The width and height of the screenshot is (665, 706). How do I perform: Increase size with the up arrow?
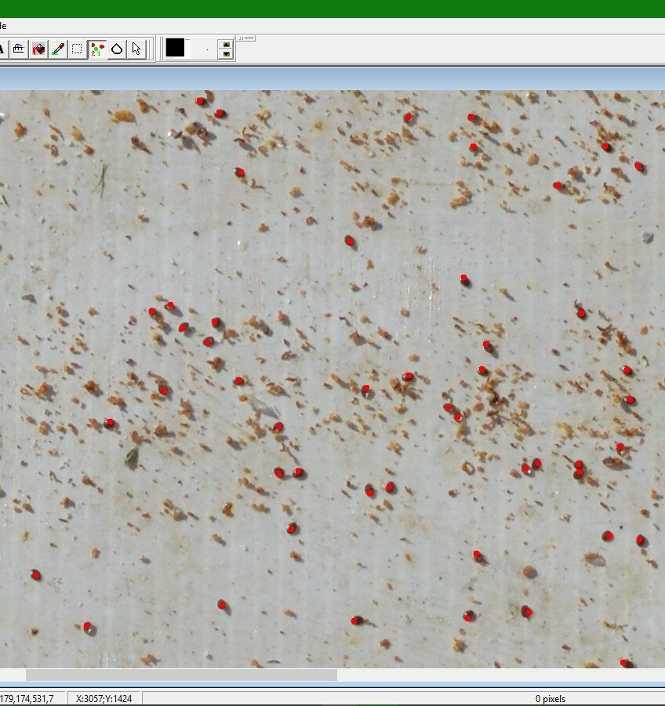coord(226,45)
